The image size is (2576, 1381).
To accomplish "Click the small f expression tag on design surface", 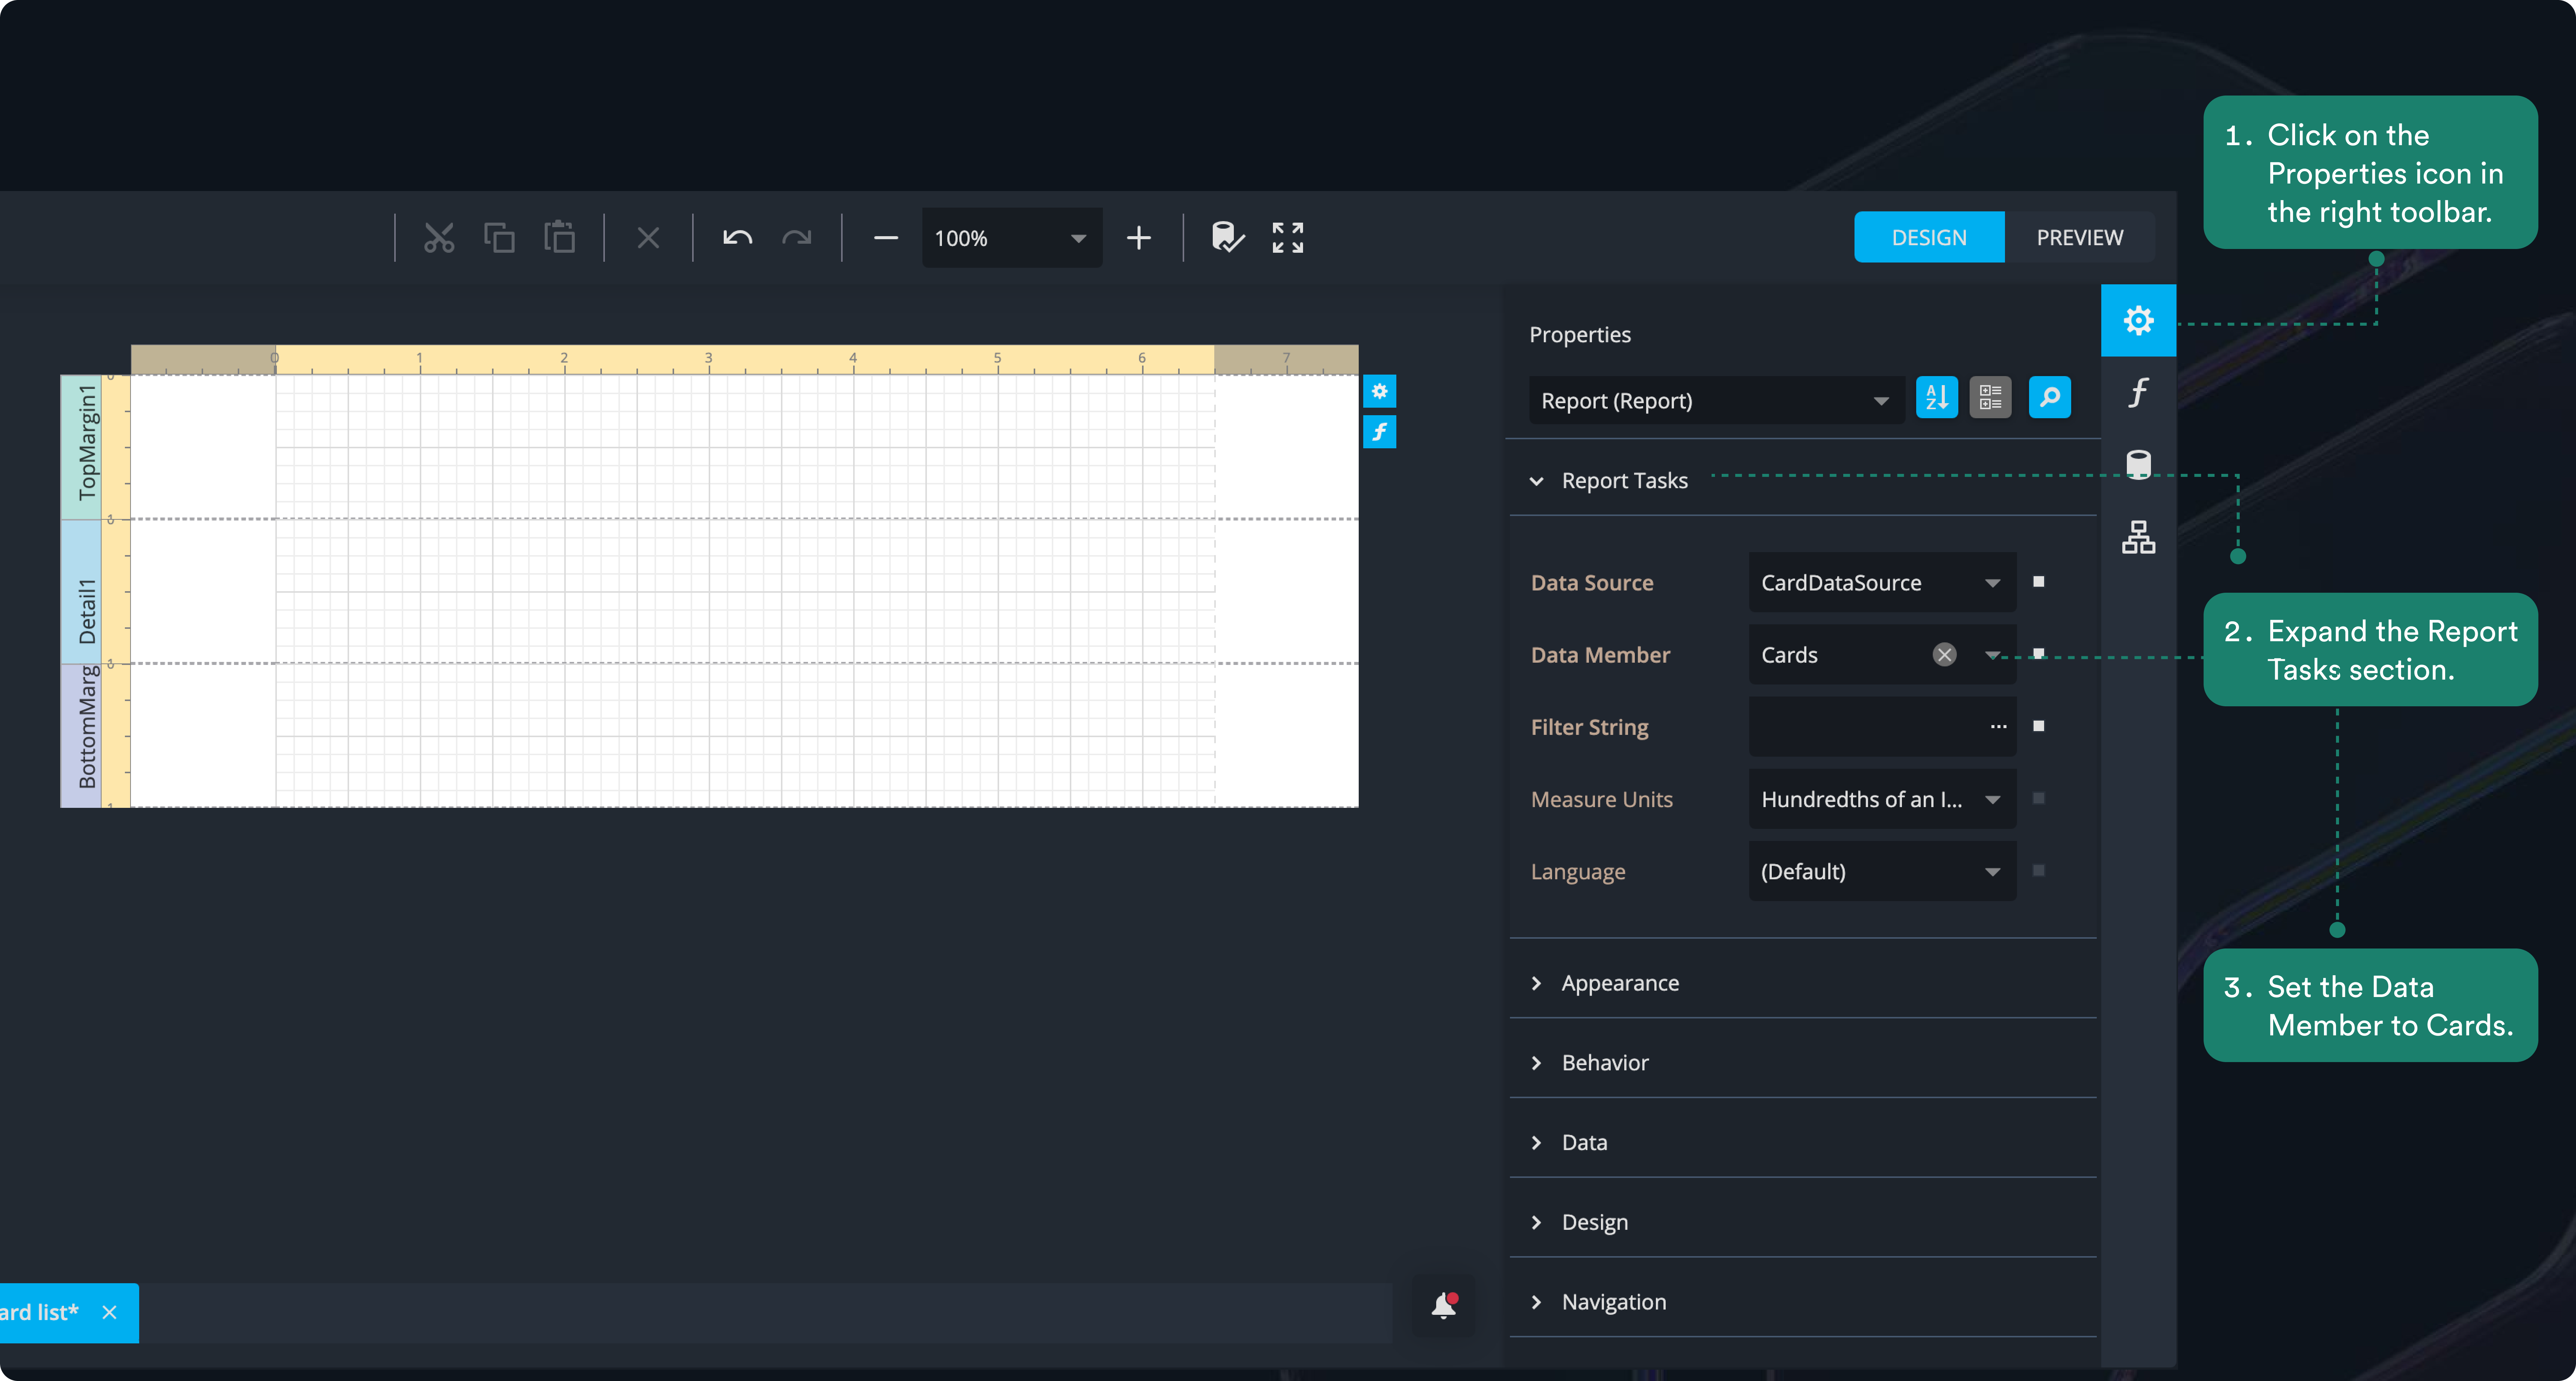I will pyautogui.click(x=1380, y=432).
